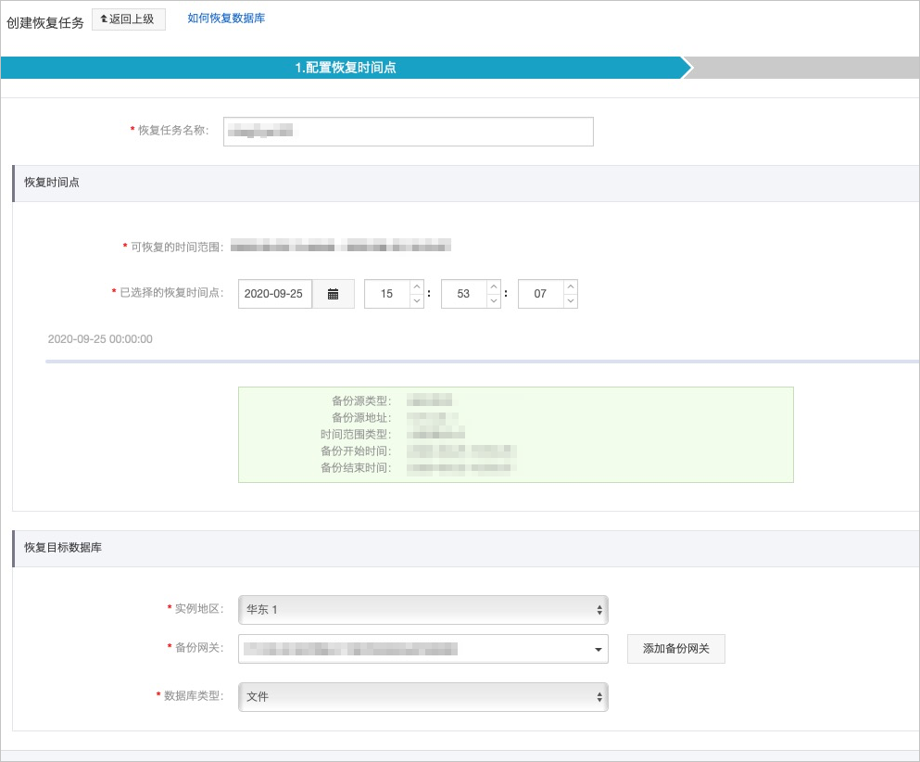
Task: Click the restore date field 2020-09-25
Action: click(x=274, y=294)
